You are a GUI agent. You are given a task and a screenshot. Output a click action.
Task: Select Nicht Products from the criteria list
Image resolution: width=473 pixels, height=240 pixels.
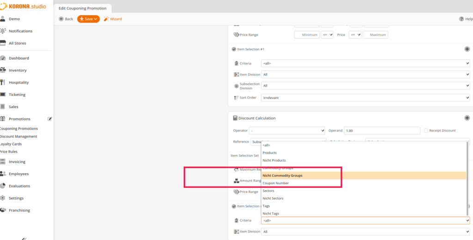click(x=364, y=160)
